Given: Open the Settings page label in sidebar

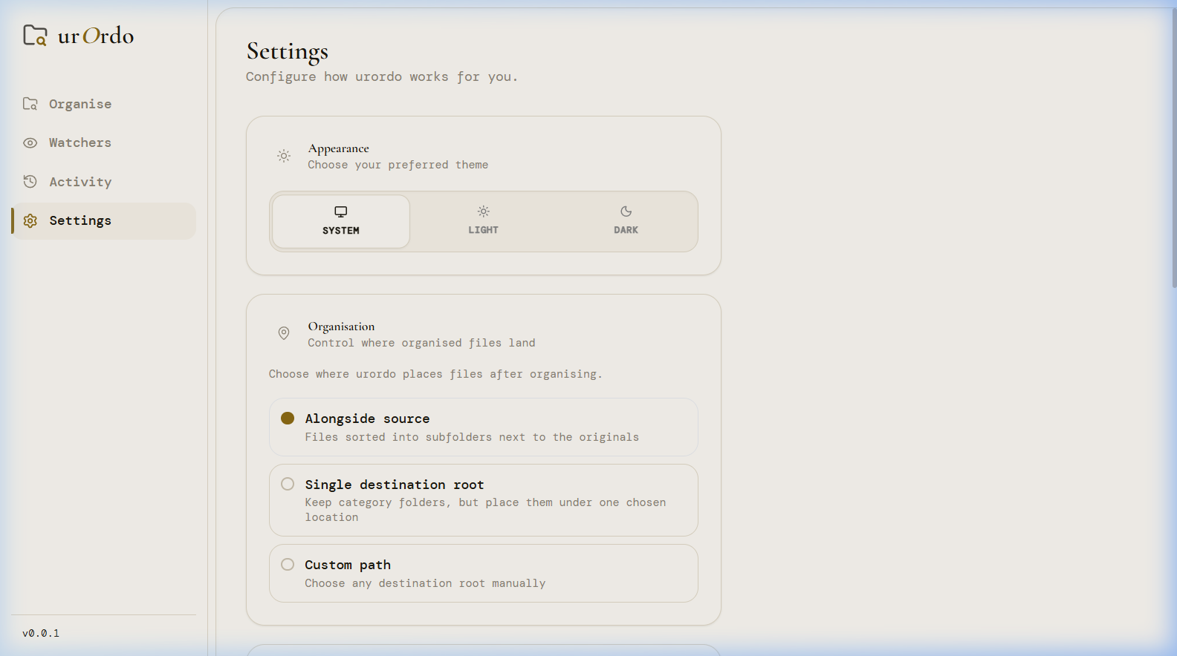Looking at the screenshot, I should click(80, 220).
